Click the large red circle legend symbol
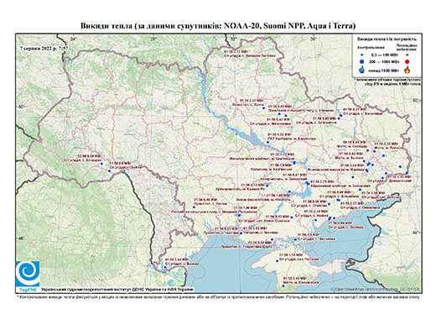This screenshot has height=309, width=436. coord(407,61)
